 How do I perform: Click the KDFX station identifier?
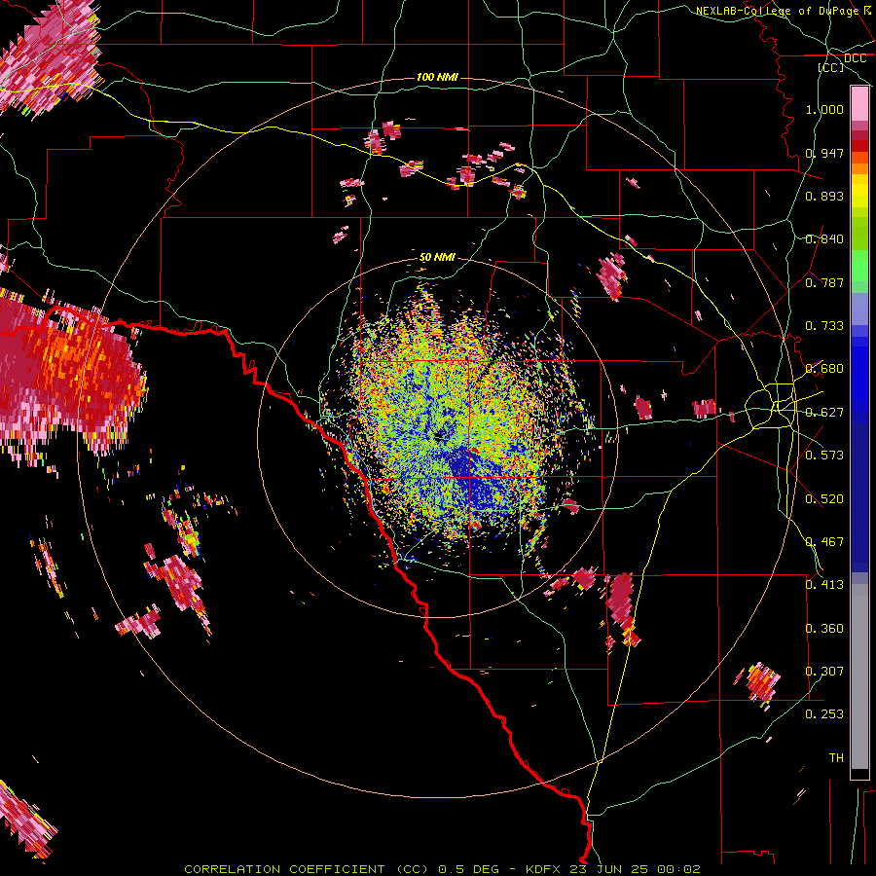(543, 869)
